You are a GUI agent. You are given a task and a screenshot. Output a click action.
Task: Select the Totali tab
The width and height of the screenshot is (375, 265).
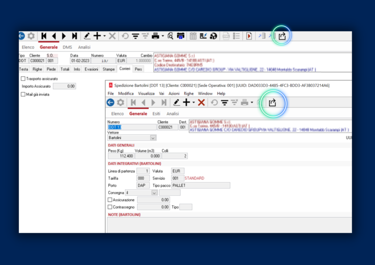pos(65,69)
